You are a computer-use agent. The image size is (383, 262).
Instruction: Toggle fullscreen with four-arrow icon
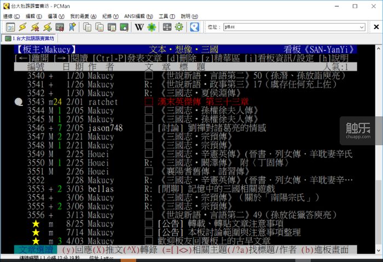167,27
